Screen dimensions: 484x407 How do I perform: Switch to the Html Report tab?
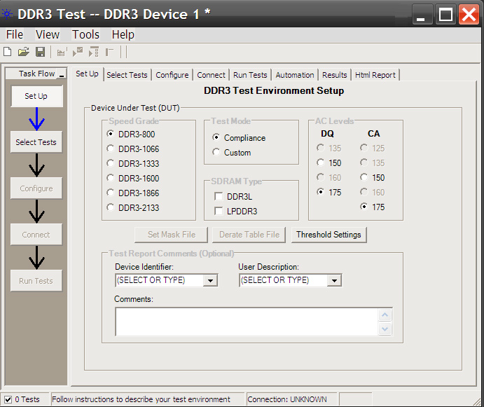[375, 75]
